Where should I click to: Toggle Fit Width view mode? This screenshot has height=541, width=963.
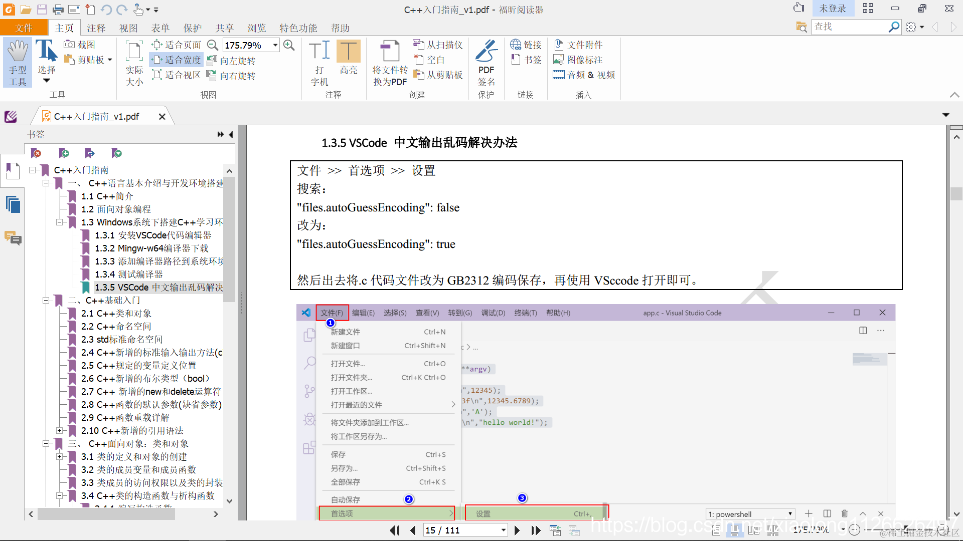click(177, 60)
